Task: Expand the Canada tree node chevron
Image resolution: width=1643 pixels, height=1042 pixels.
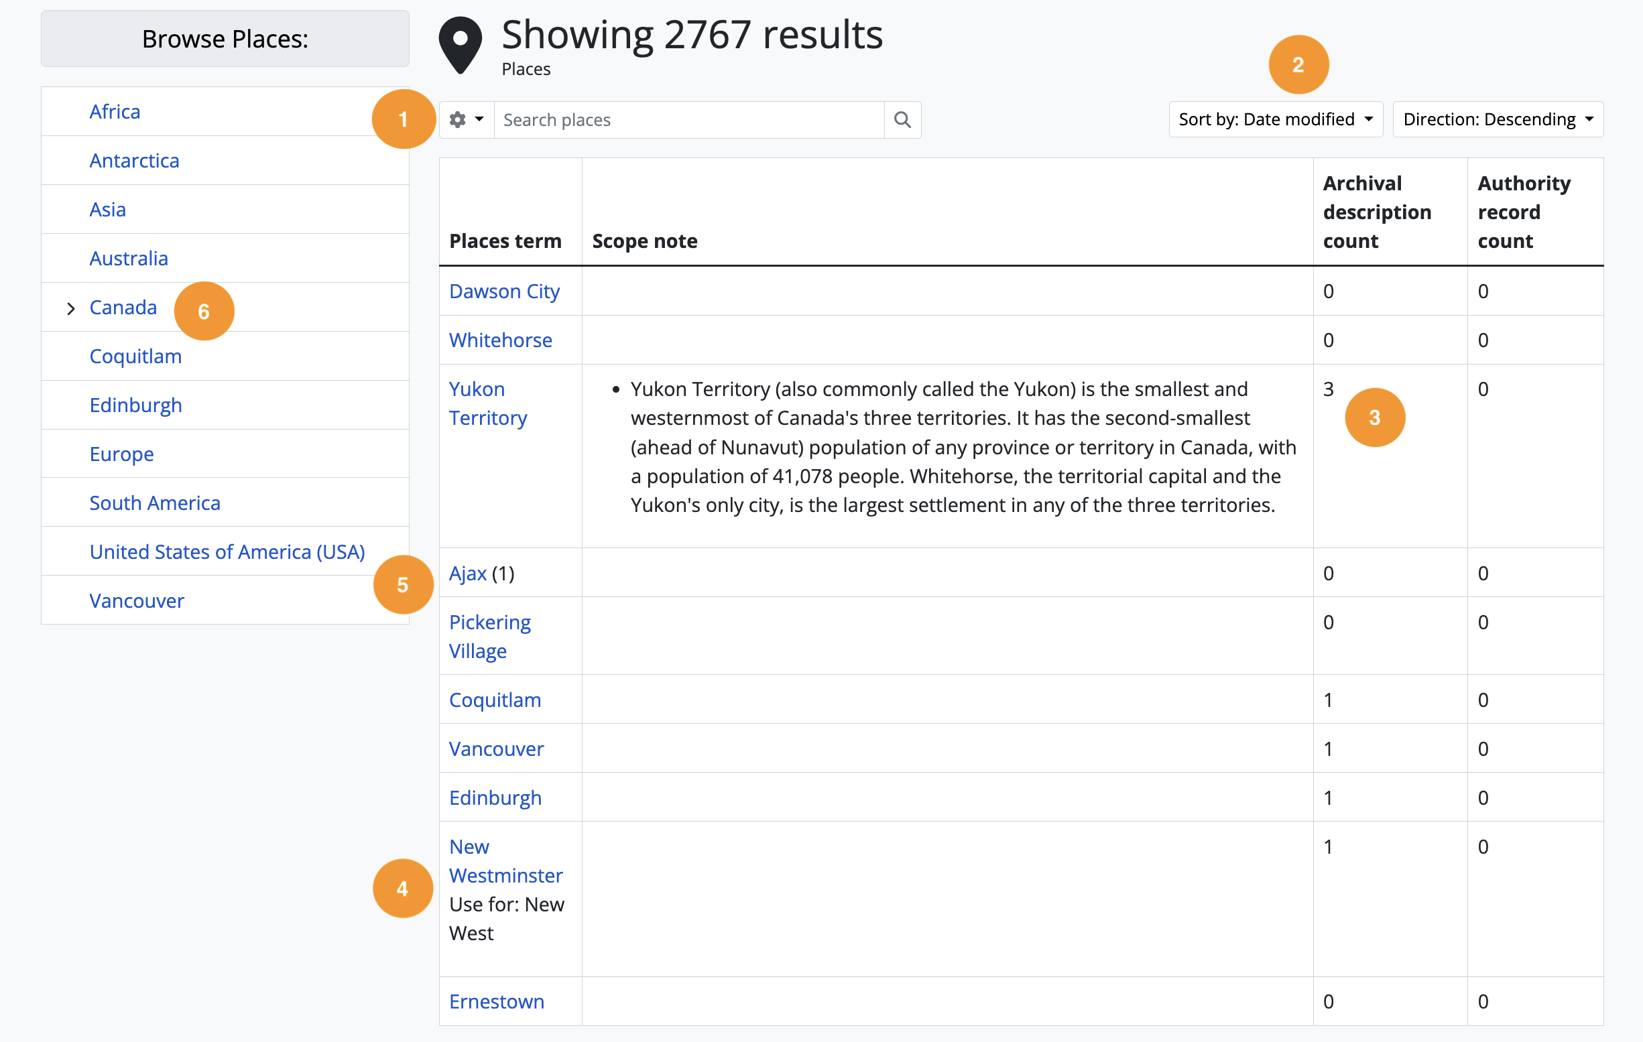Action: tap(71, 308)
